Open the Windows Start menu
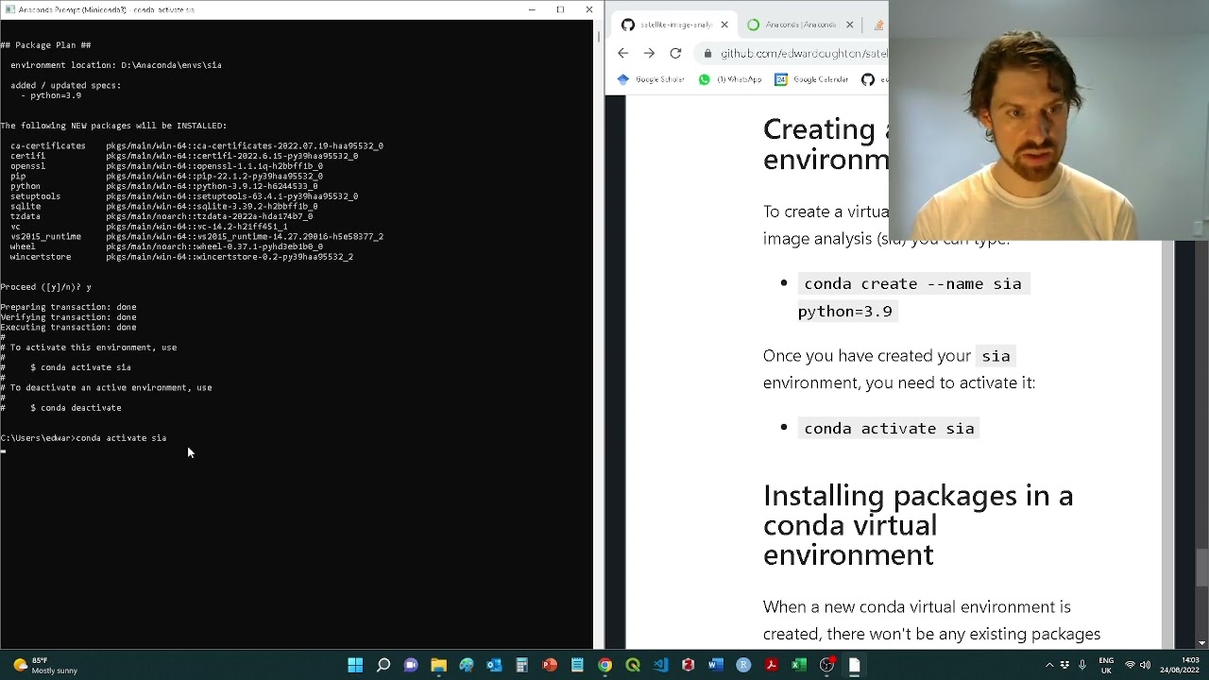The width and height of the screenshot is (1209, 680). (355, 665)
